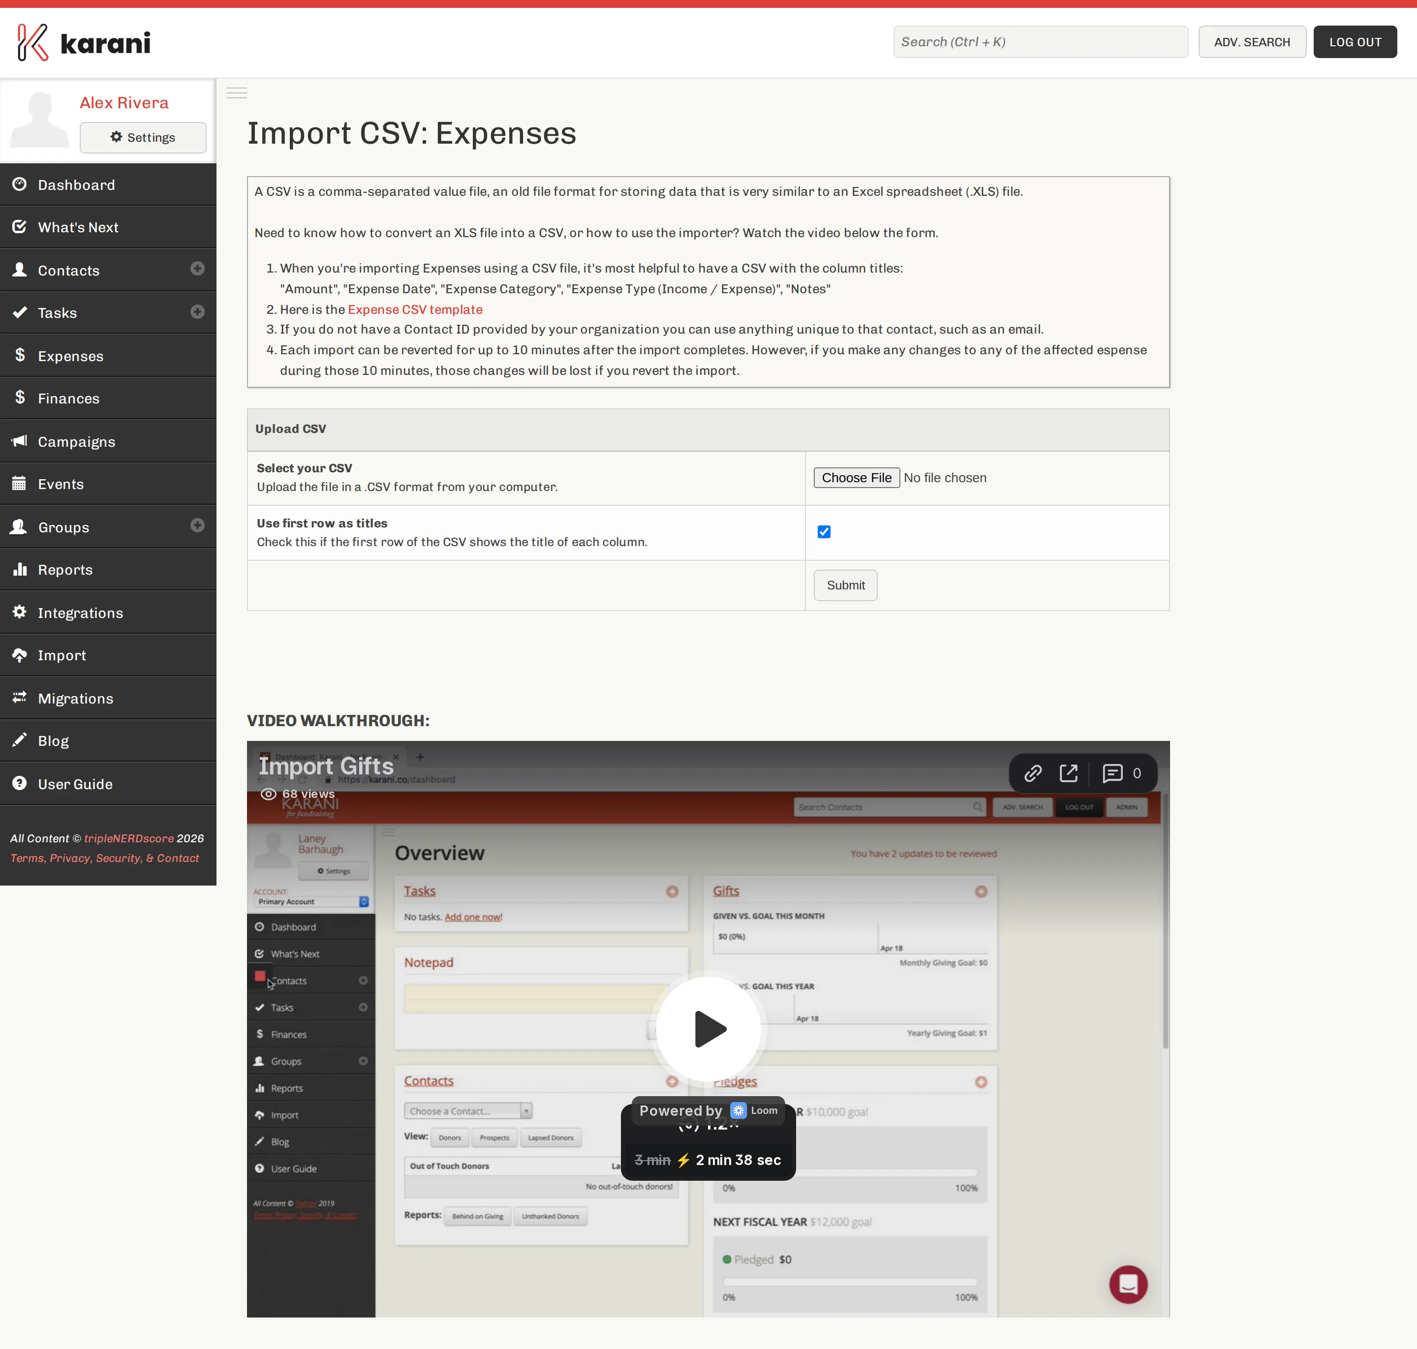This screenshot has height=1349, width=1417.
Task: Open Finances from the sidebar
Action: tap(108, 399)
